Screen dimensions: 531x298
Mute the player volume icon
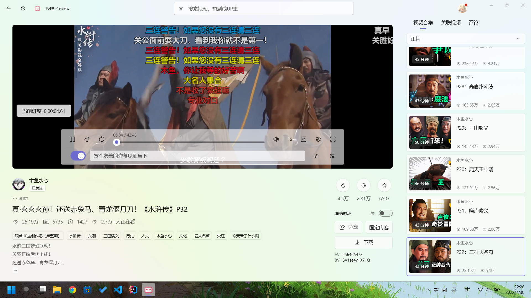coord(276,139)
